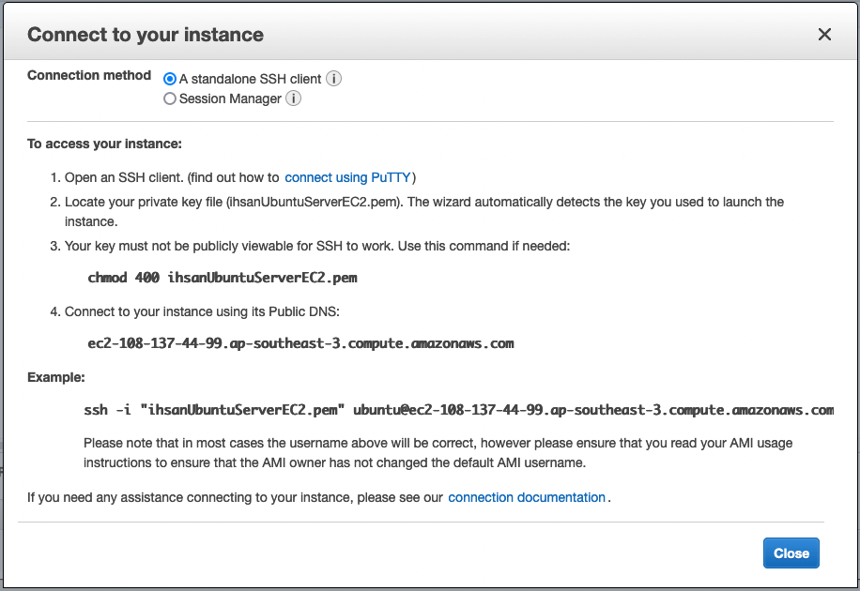Click the To access your instance heading
Image resolution: width=860 pixels, height=591 pixels.
click(x=104, y=144)
